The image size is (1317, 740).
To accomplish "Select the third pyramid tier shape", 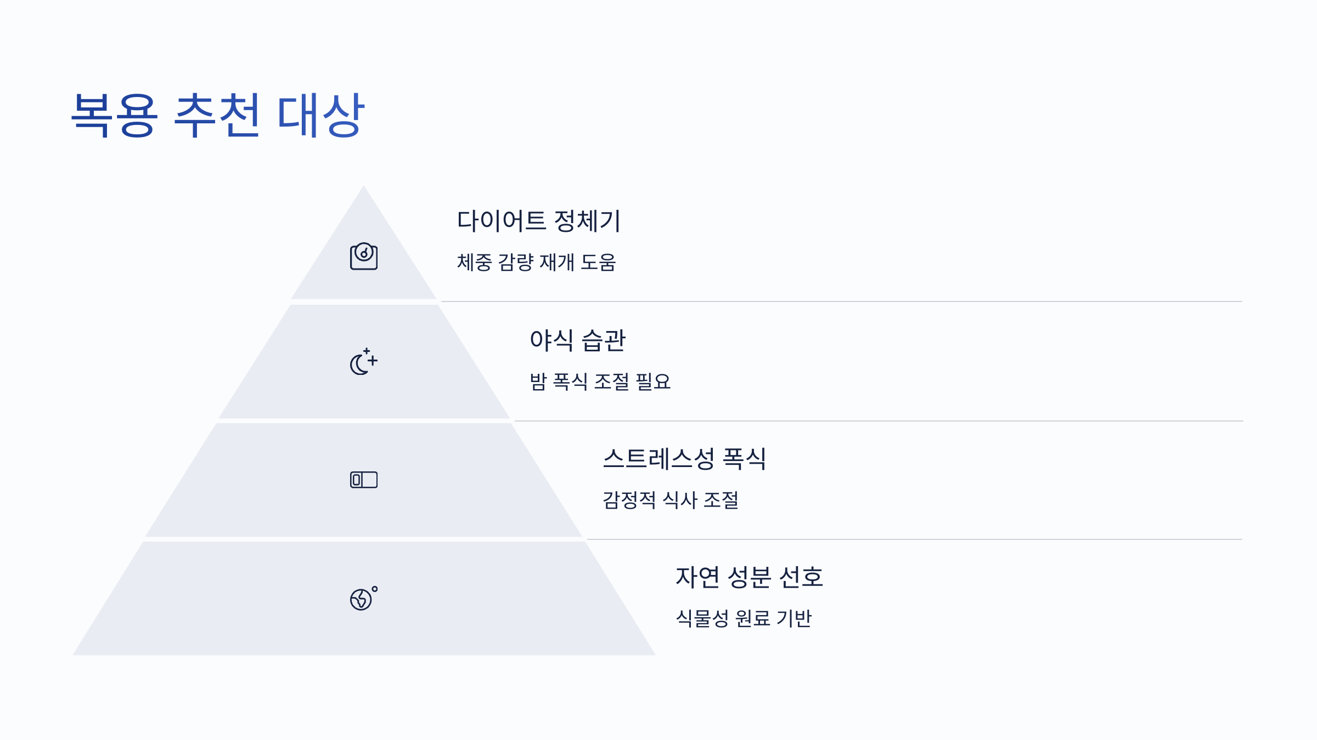I will click(x=364, y=480).
